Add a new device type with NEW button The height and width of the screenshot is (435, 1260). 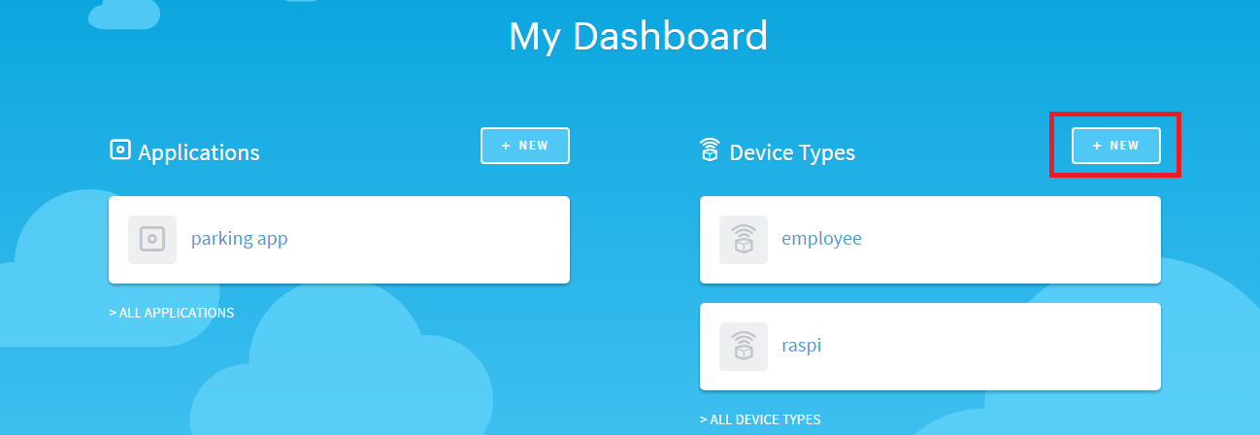[1116, 146]
